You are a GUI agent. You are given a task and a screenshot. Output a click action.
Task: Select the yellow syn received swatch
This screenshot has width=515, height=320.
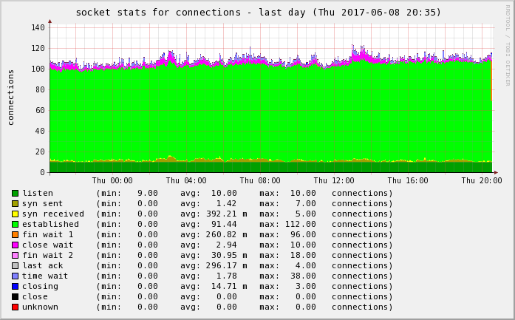(15, 214)
